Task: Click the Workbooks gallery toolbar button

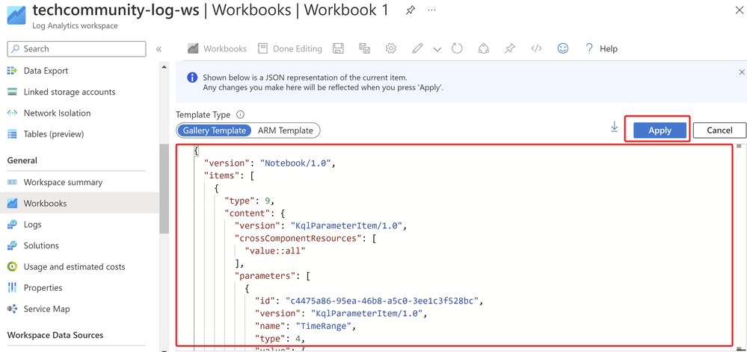Action: point(218,48)
